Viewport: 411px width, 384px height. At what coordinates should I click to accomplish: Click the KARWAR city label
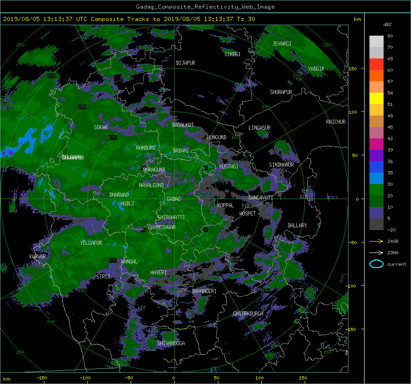point(37,256)
